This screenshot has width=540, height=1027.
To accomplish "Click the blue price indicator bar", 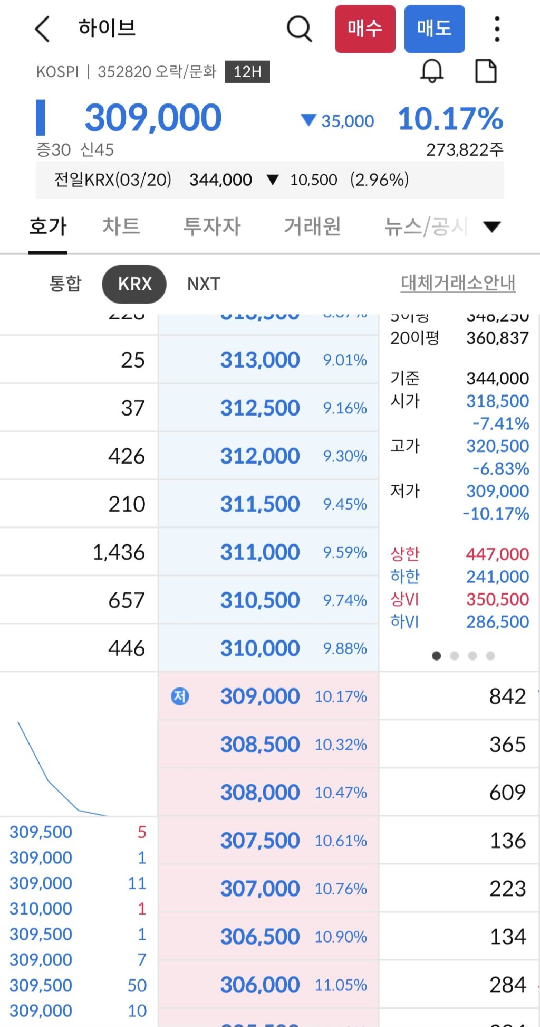I will [x=40, y=117].
